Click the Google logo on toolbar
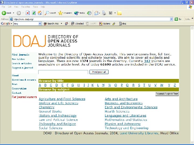The height and width of the screenshot is (145, 194). [6, 23]
